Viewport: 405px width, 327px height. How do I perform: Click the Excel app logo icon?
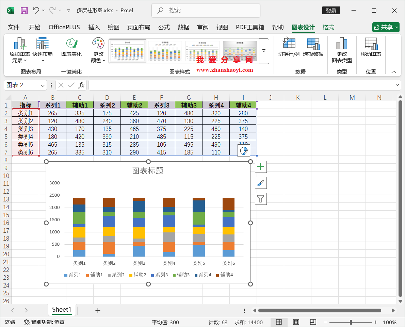point(10,11)
